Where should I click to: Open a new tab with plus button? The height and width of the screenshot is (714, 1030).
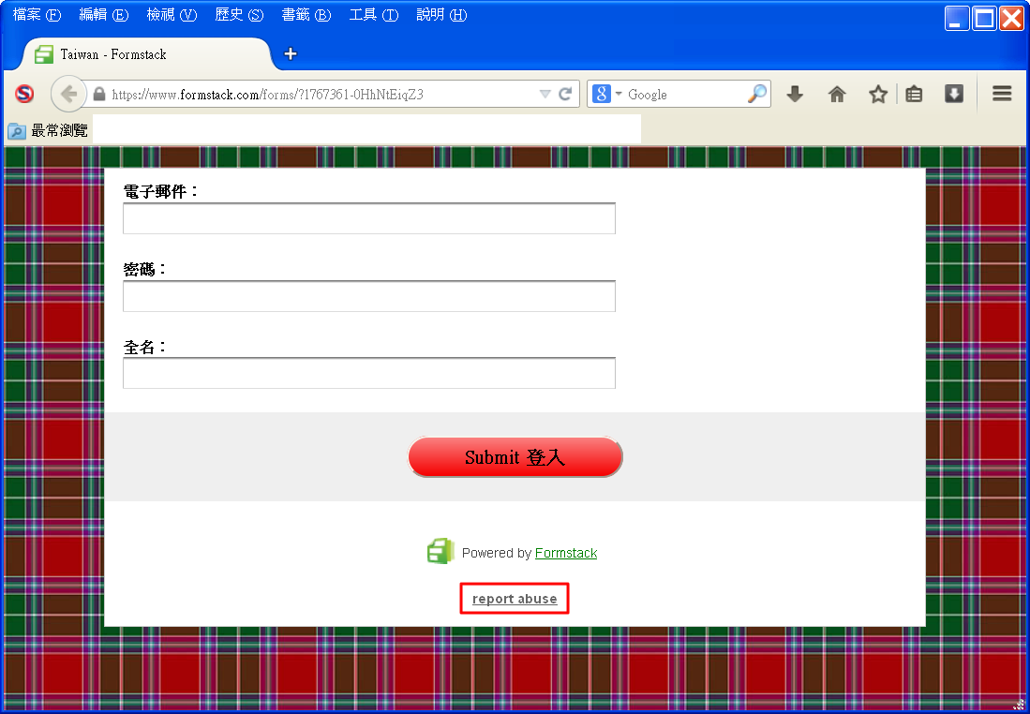tap(291, 53)
